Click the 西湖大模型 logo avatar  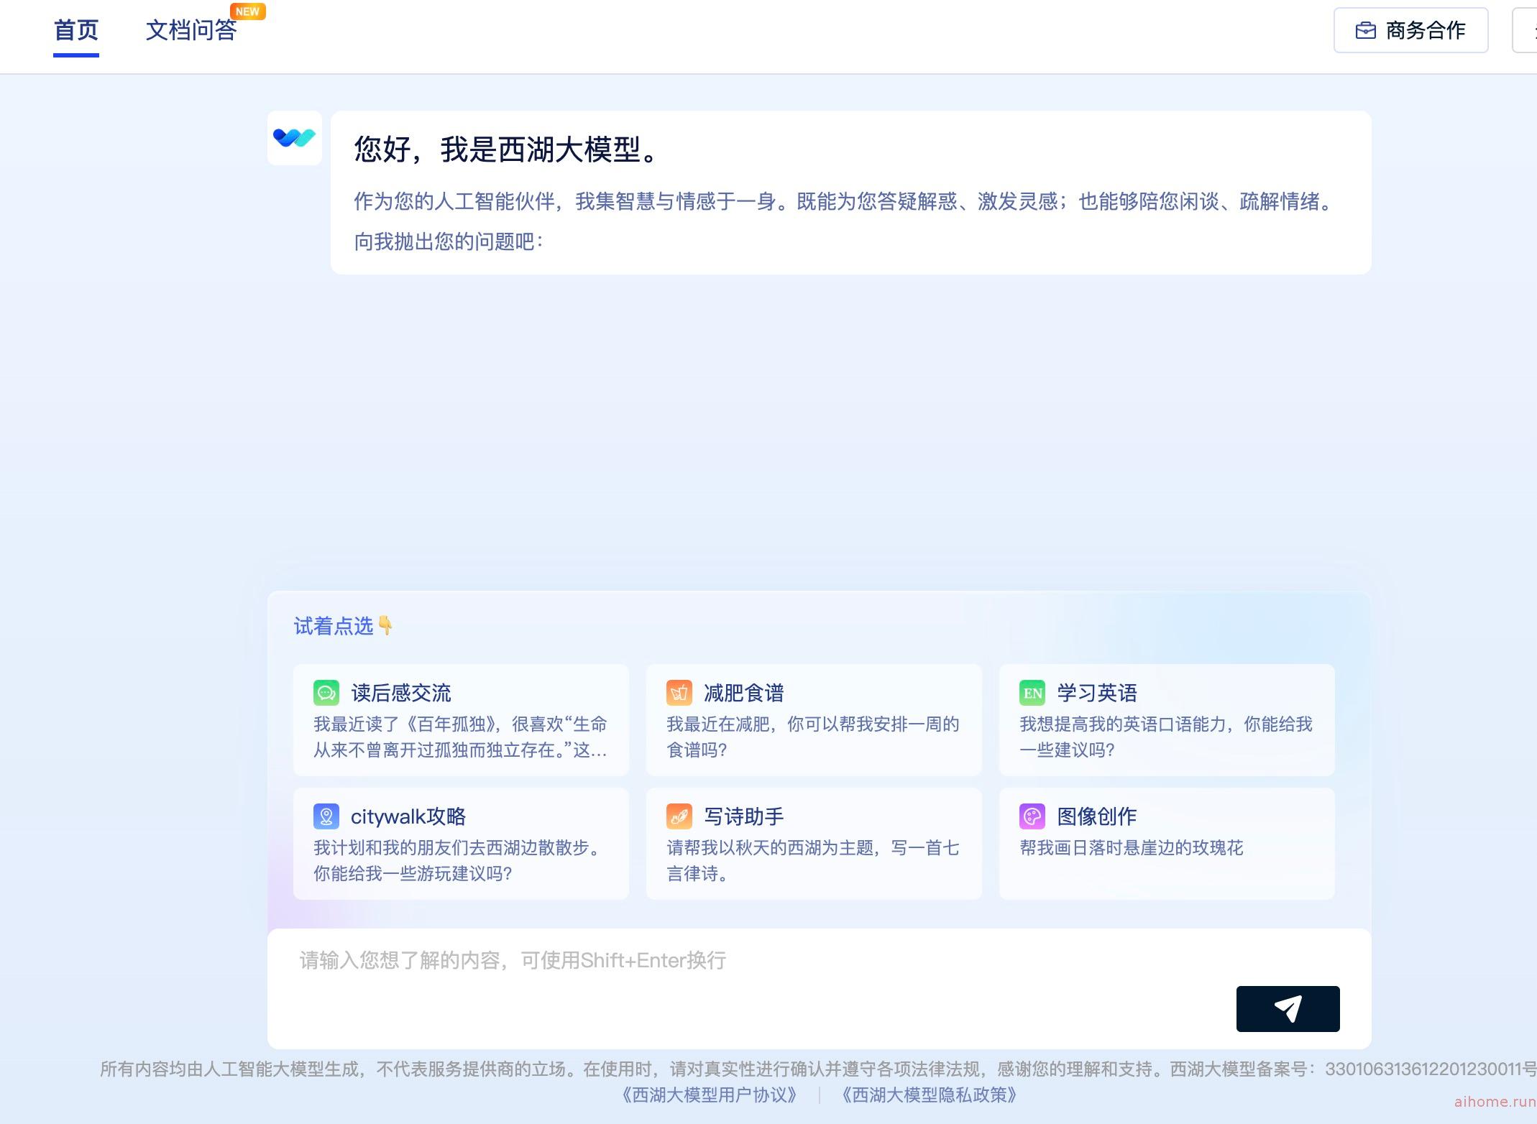point(295,138)
